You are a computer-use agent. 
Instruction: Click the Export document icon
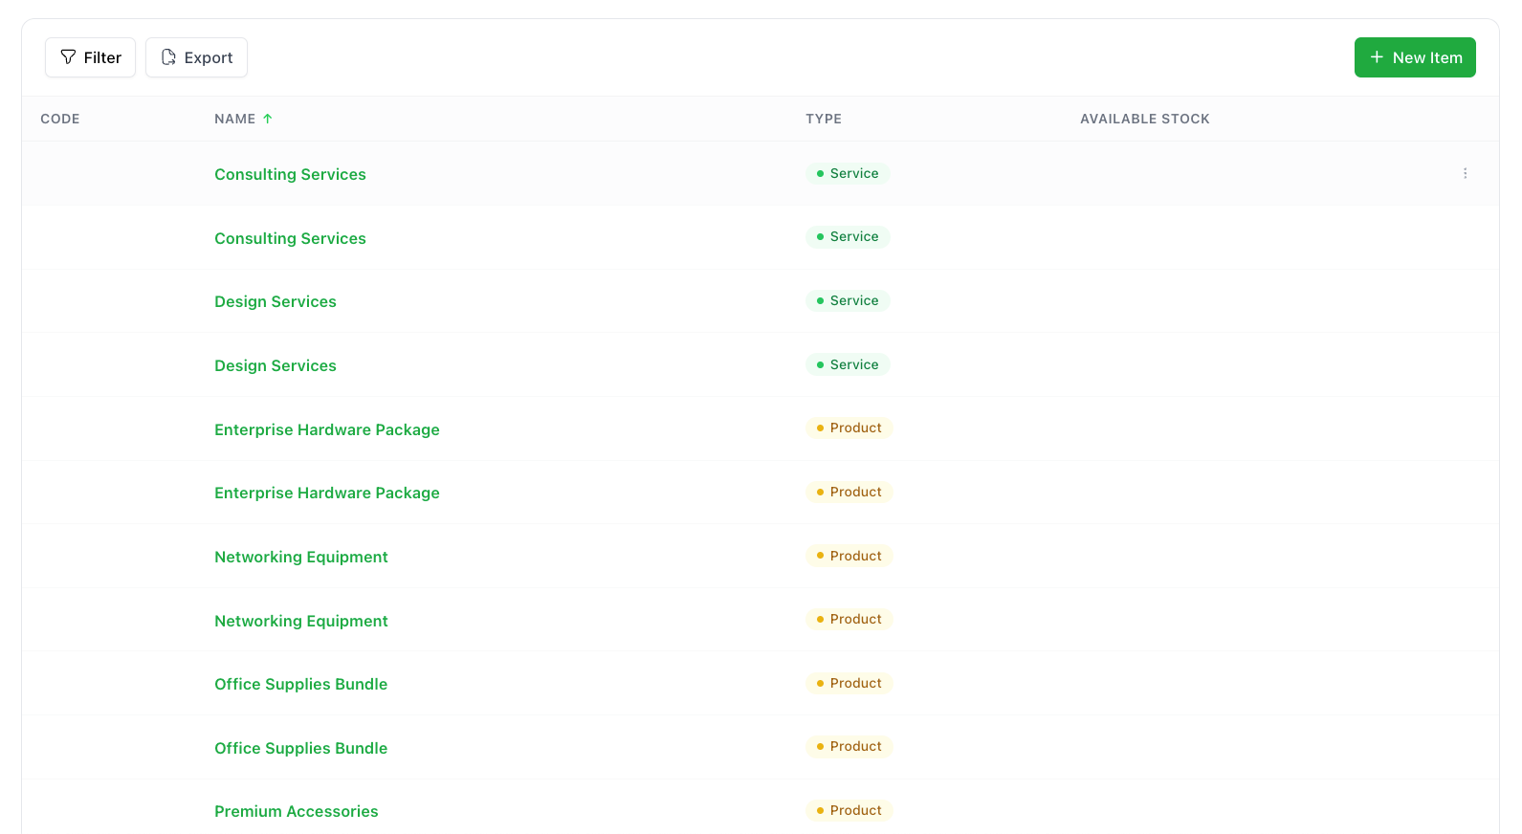point(168,57)
